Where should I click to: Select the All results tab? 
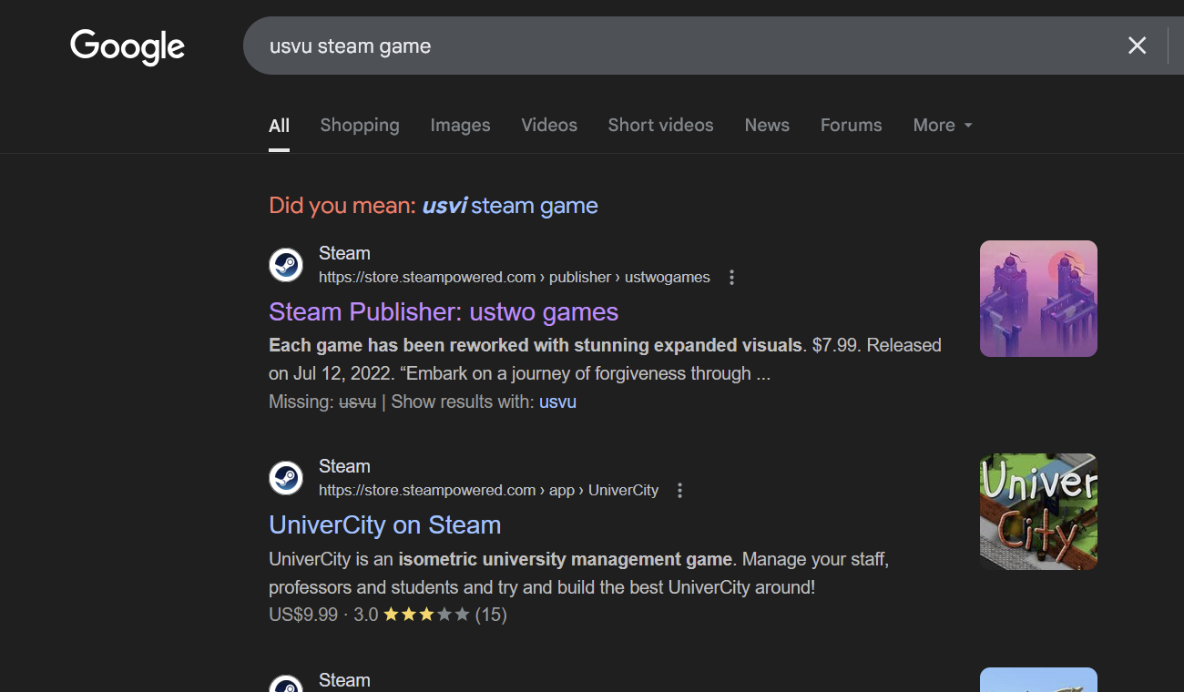click(279, 126)
